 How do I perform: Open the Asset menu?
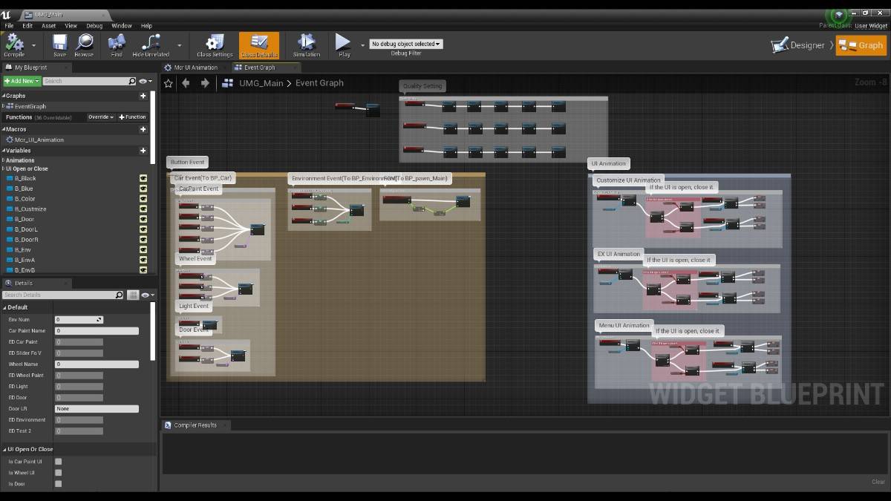[x=48, y=26]
